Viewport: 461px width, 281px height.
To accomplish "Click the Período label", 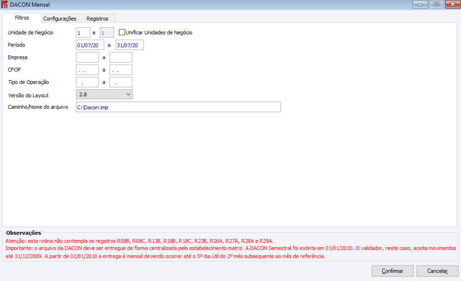I will click(17, 45).
